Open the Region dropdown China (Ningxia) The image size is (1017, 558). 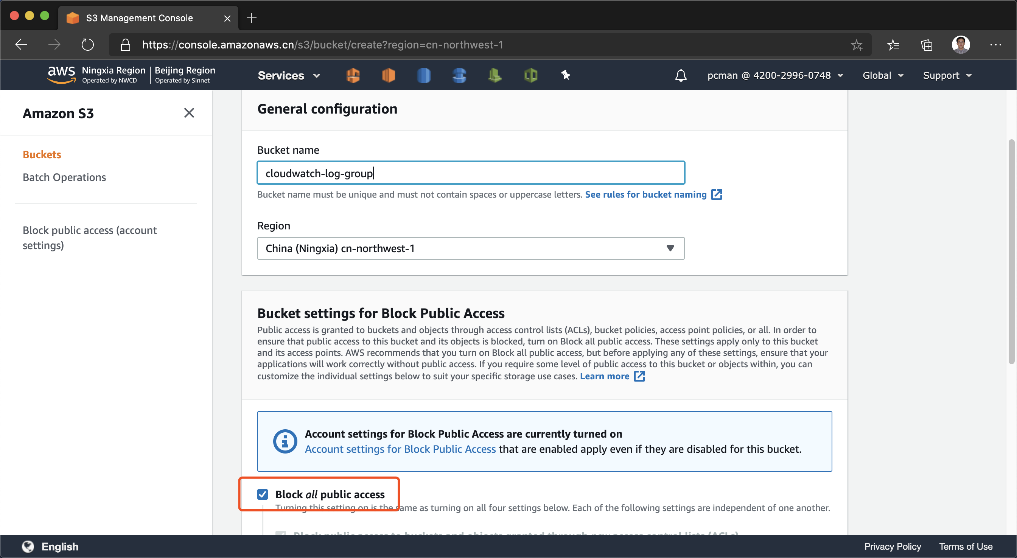[x=471, y=248]
